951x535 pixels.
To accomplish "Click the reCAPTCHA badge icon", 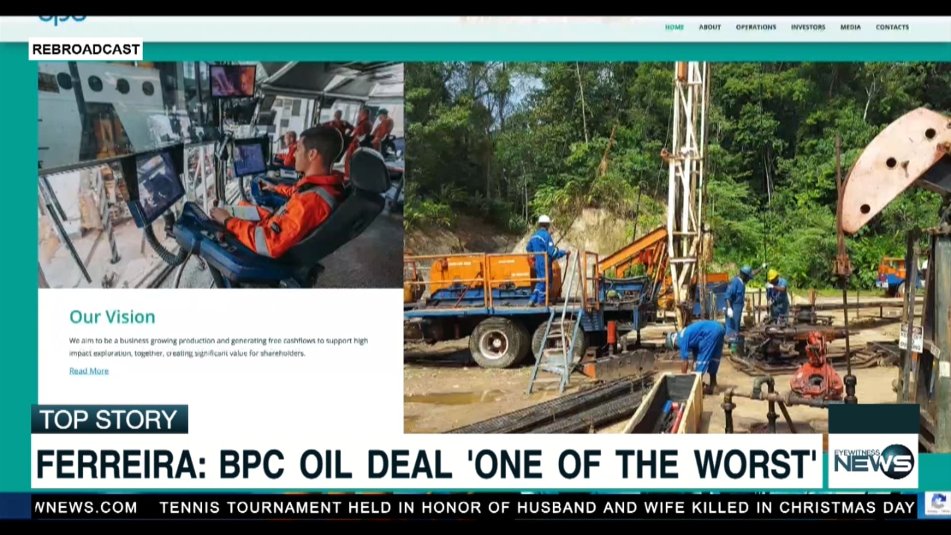I will pos(938,503).
